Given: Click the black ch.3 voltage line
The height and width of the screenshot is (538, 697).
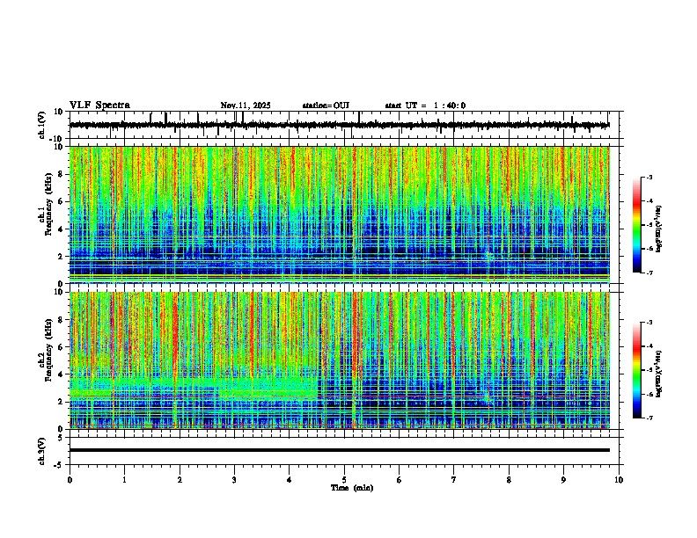Looking at the screenshot, I should coord(339,450).
